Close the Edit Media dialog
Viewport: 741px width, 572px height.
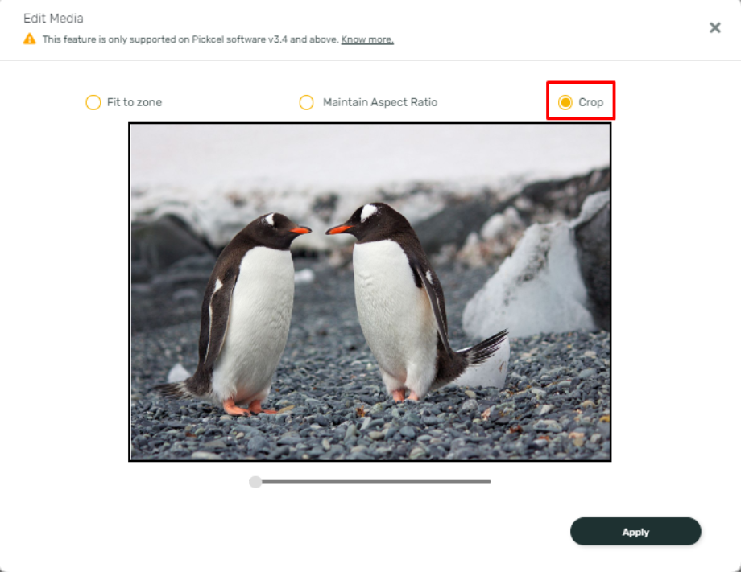click(715, 28)
